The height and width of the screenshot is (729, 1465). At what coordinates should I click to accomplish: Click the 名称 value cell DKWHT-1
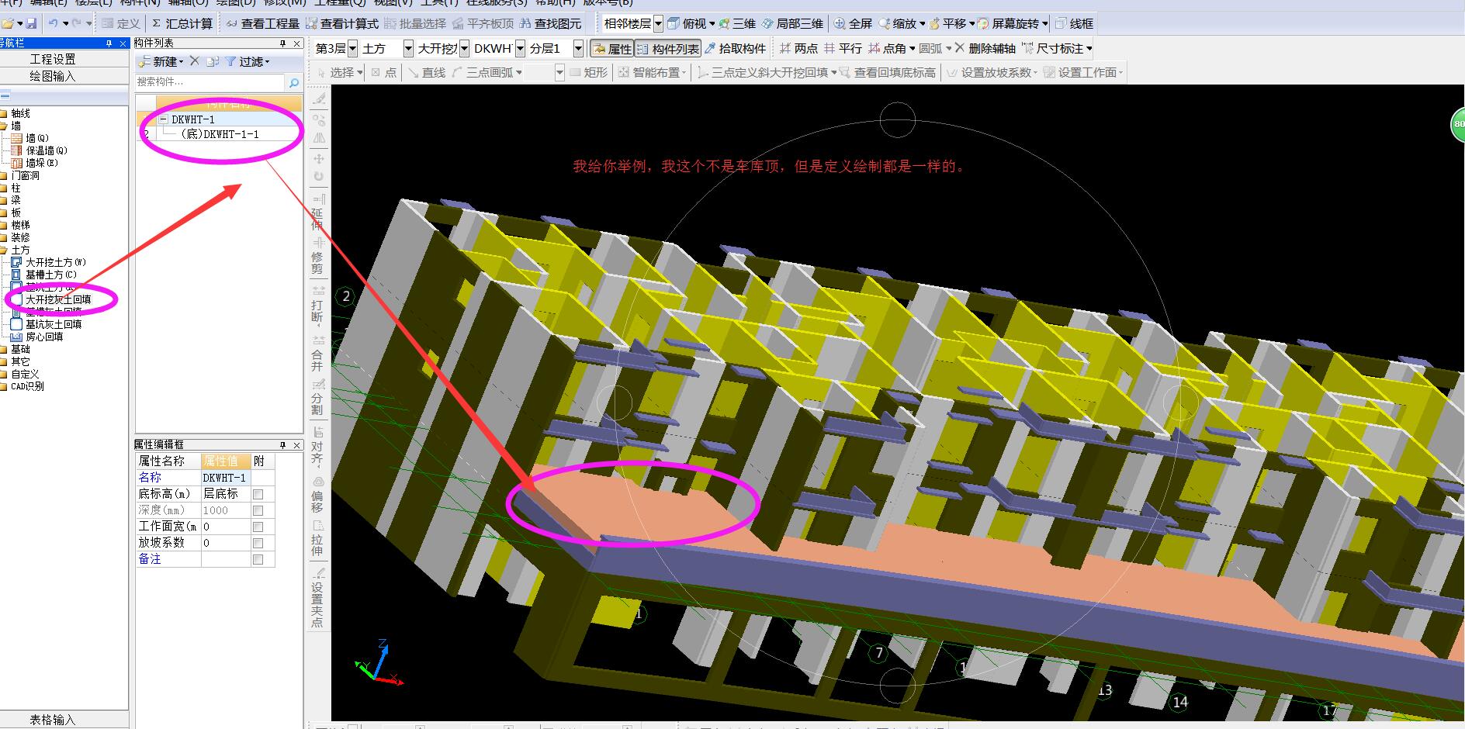coord(225,478)
